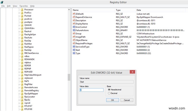Click the '0x00000020 (32)' data cell

click(144, 53)
